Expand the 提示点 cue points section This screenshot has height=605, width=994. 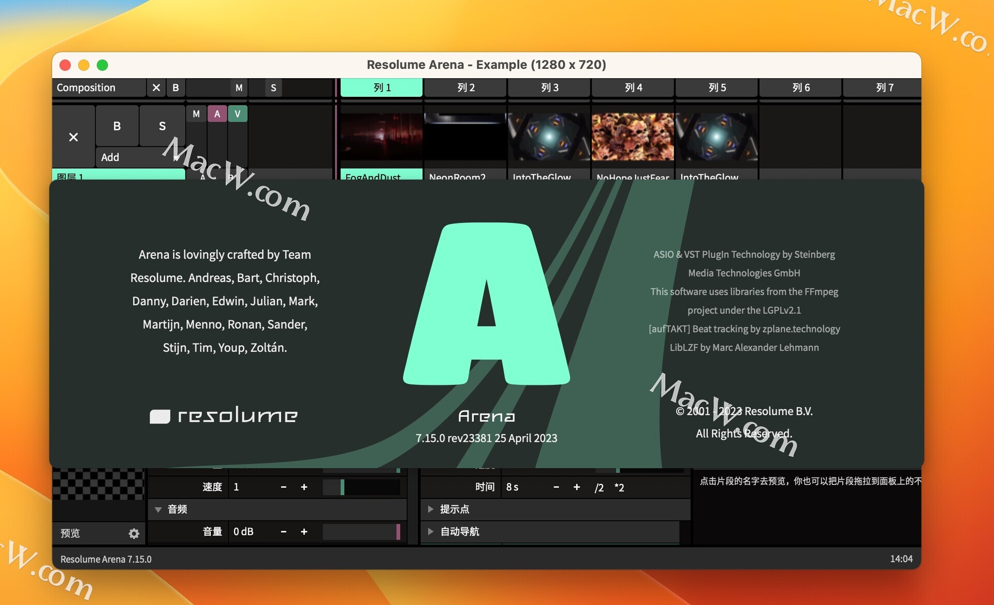[430, 509]
